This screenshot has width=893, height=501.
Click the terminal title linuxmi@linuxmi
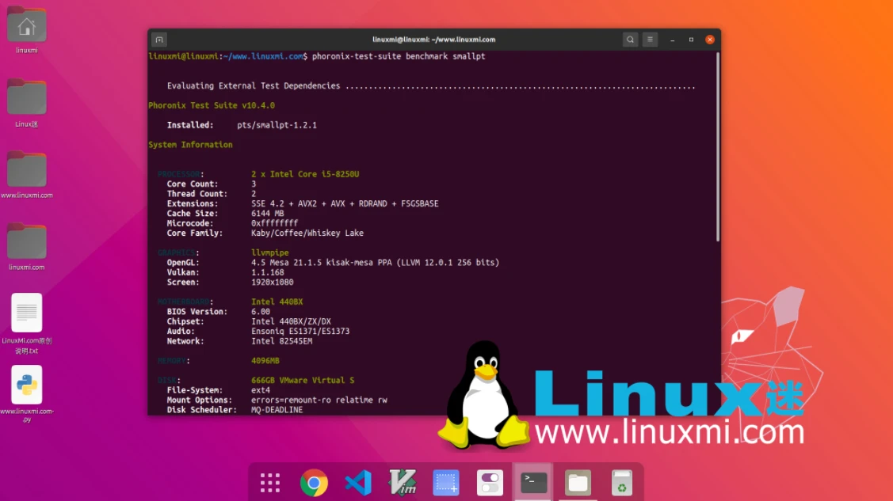pyautogui.click(x=434, y=40)
